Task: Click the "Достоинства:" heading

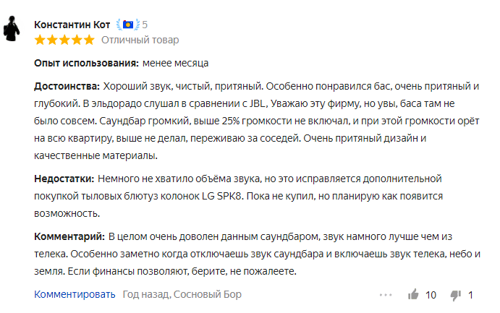Action: coord(67,86)
